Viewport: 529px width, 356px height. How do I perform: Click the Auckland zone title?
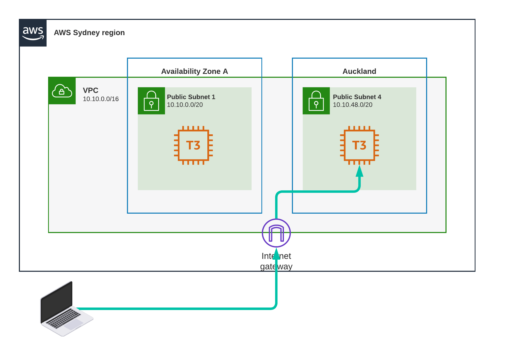359,71
